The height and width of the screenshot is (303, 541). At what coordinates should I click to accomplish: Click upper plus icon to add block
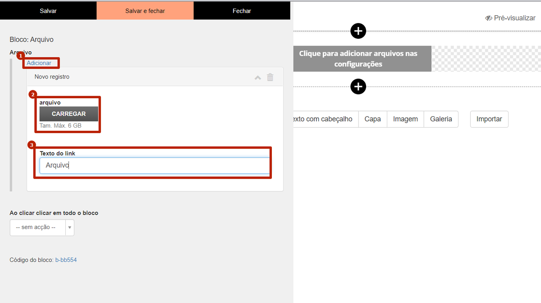click(x=358, y=31)
